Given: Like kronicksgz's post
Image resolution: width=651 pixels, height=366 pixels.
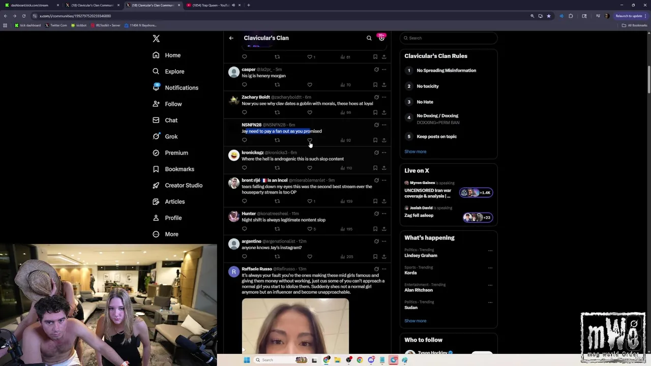Looking at the screenshot, I should [310, 168].
